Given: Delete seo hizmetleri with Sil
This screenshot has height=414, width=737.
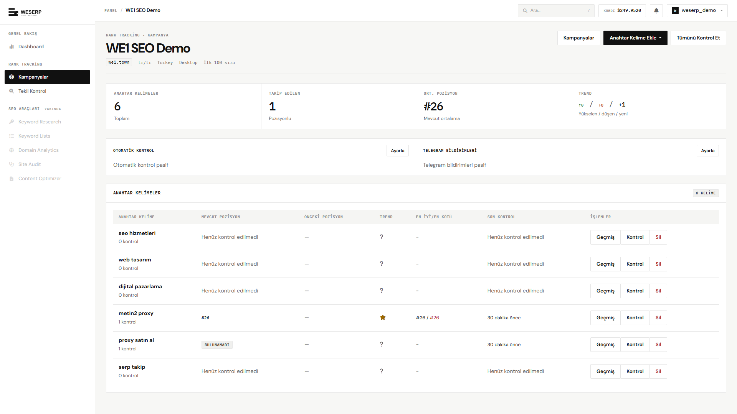Looking at the screenshot, I should [658, 237].
